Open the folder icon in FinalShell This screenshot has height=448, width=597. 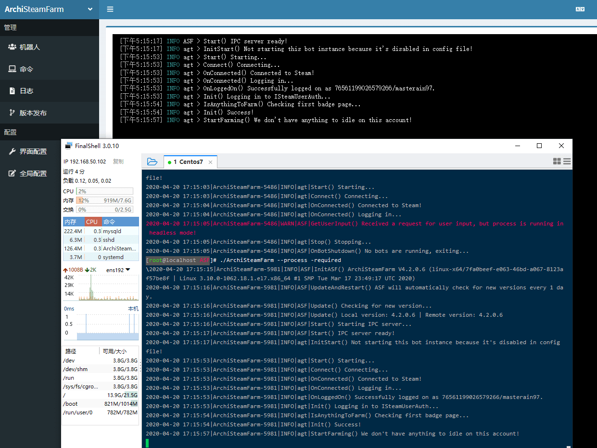coord(152,162)
